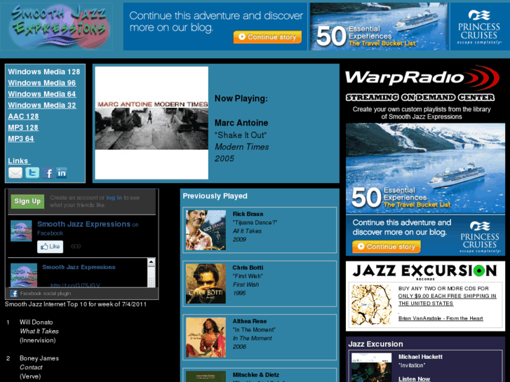Play the Windows Media 64 stream
510x382 pixels.
pos(42,94)
